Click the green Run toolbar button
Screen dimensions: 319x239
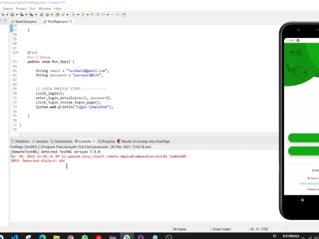(12, 15)
